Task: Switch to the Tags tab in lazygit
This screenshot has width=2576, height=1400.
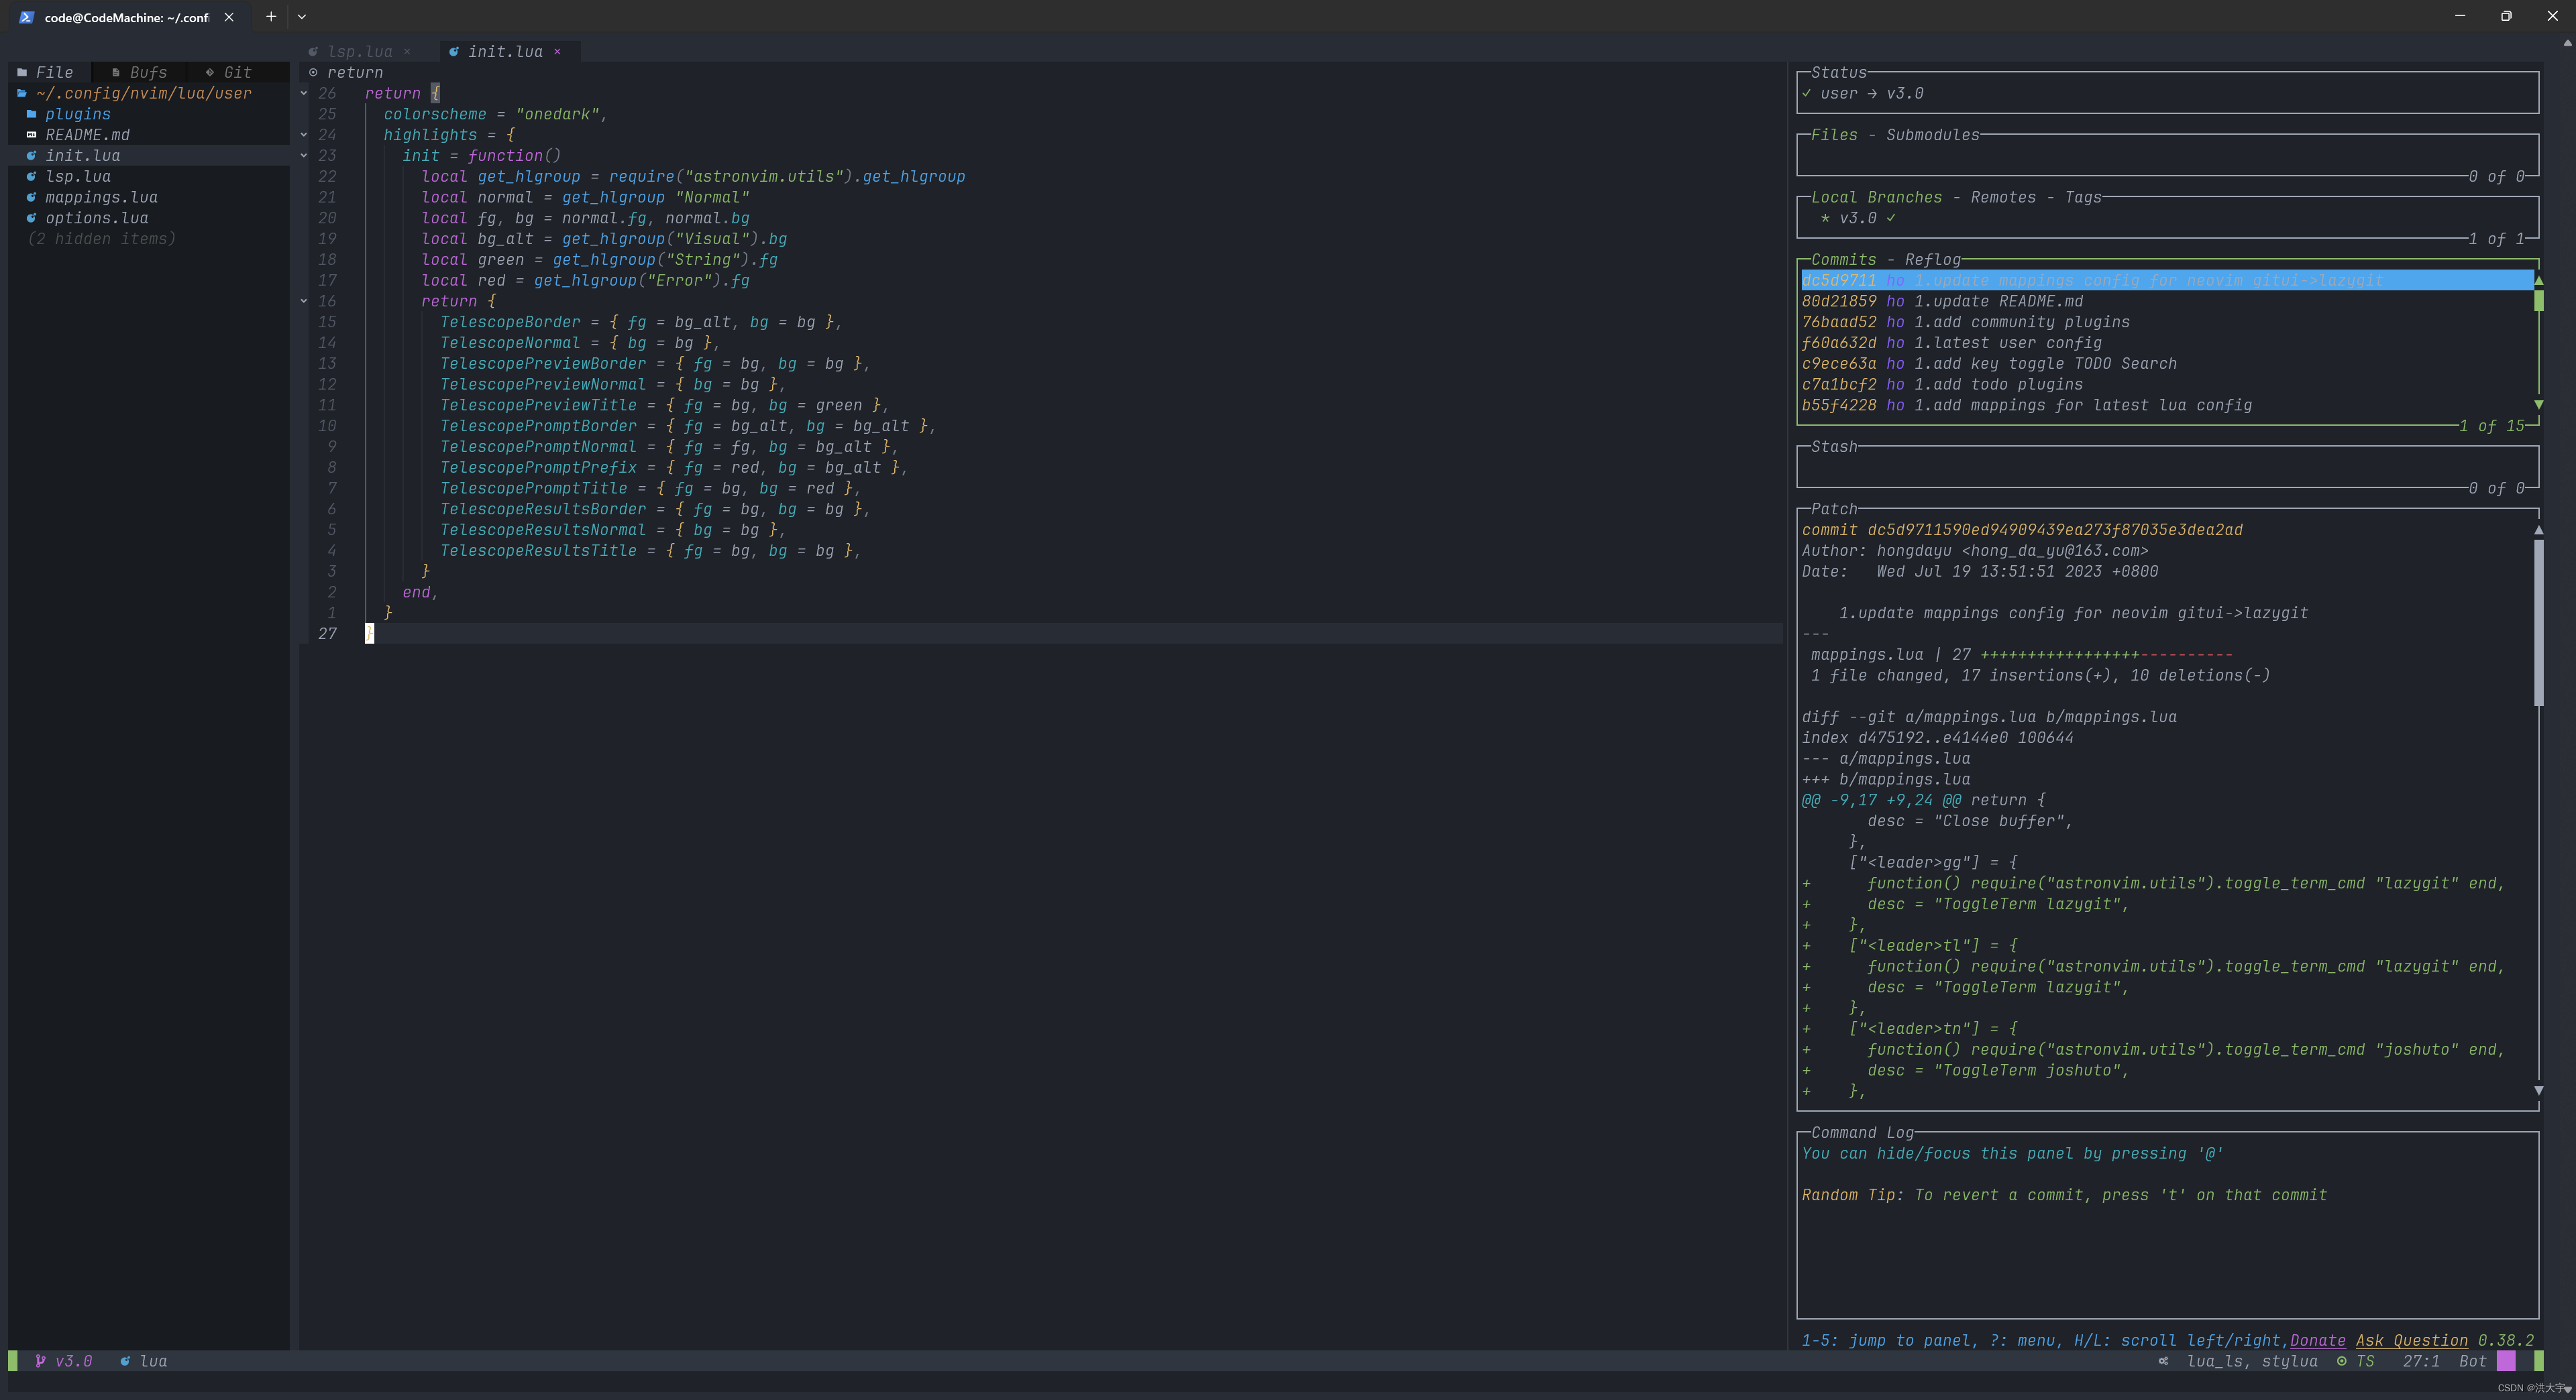Action: [2083, 197]
